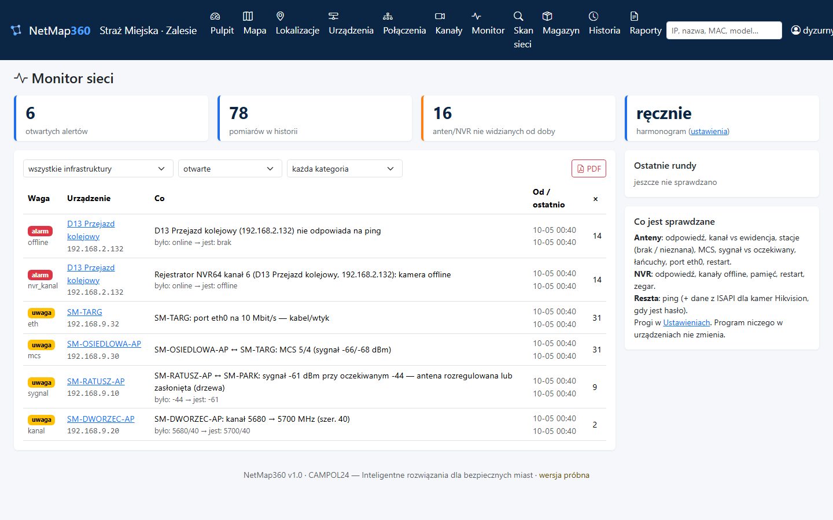The height and width of the screenshot is (520, 833).
Task: Open the SM-DWORZEC-AP device link
Action: coord(101,419)
